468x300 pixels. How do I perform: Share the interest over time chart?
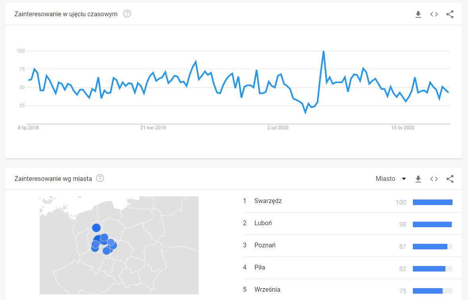tap(450, 14)
